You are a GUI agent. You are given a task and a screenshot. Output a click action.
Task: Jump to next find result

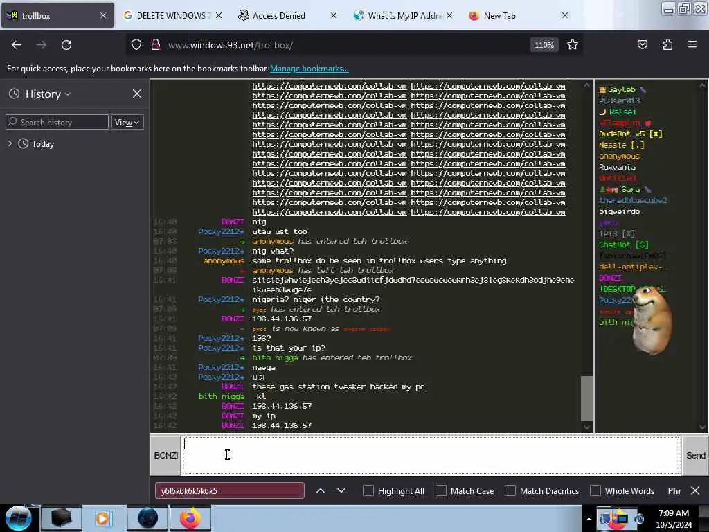click(x=341, y=490)
